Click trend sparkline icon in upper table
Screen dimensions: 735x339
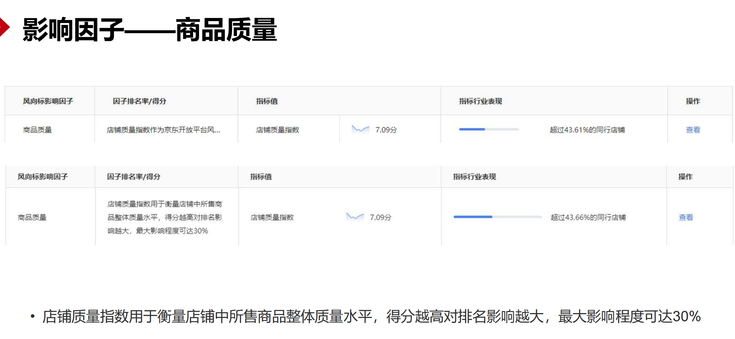coord(360,129)
